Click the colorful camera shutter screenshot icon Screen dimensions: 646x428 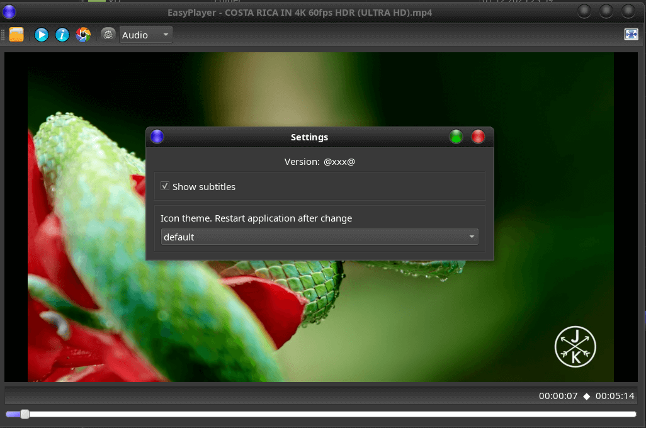click(x=83, y=35)
